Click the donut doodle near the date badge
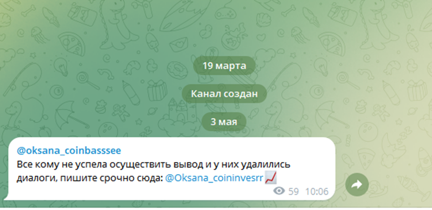432x210 pixels. (x=176, y=69)
